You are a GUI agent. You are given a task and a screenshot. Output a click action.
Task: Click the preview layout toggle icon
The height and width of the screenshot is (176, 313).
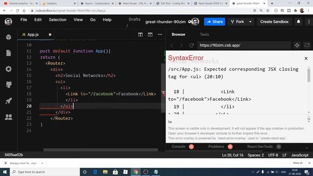coord(150,35)
